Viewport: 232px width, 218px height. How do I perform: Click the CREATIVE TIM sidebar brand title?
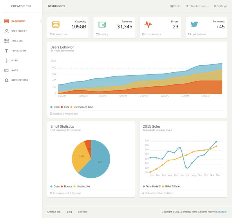coord(21,6)
